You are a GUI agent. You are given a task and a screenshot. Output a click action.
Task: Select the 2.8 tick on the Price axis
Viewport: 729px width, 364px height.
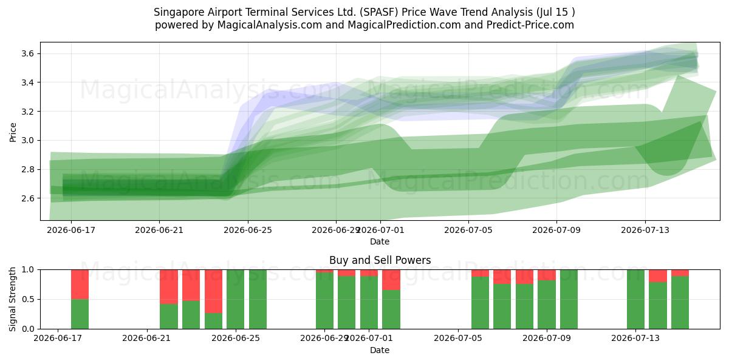29,169
